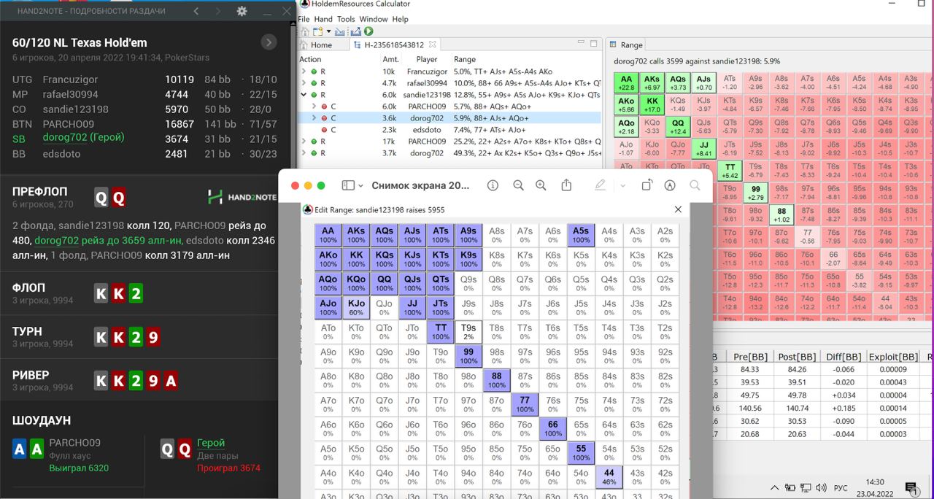Open Hand2Note hand details settings gear

coord(242,12)
